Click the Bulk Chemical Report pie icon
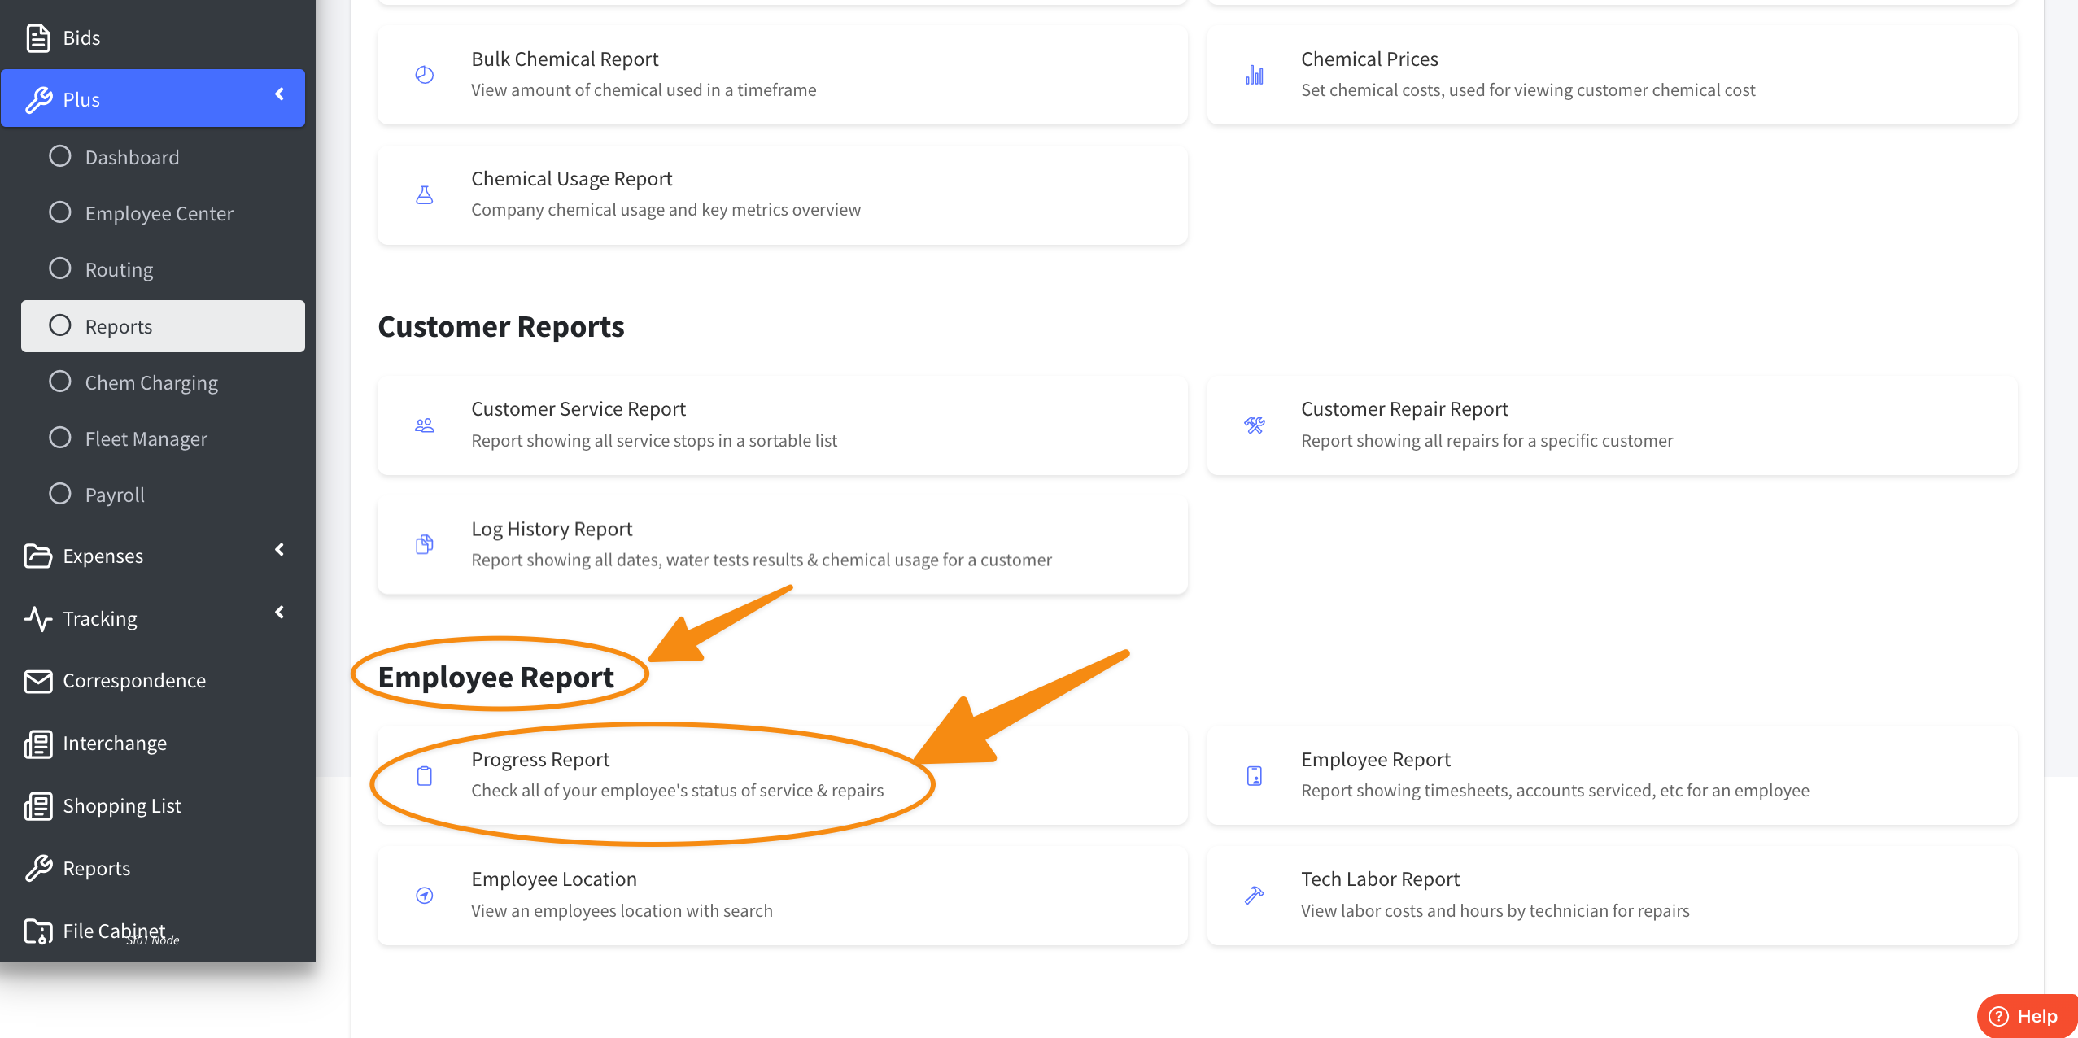 coord(424,75)
